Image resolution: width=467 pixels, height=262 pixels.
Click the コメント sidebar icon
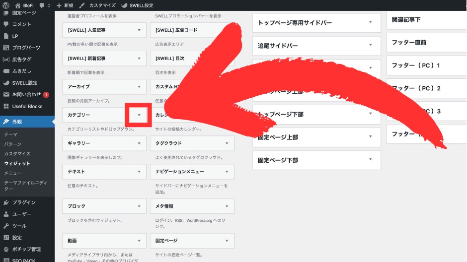(6, 24)
